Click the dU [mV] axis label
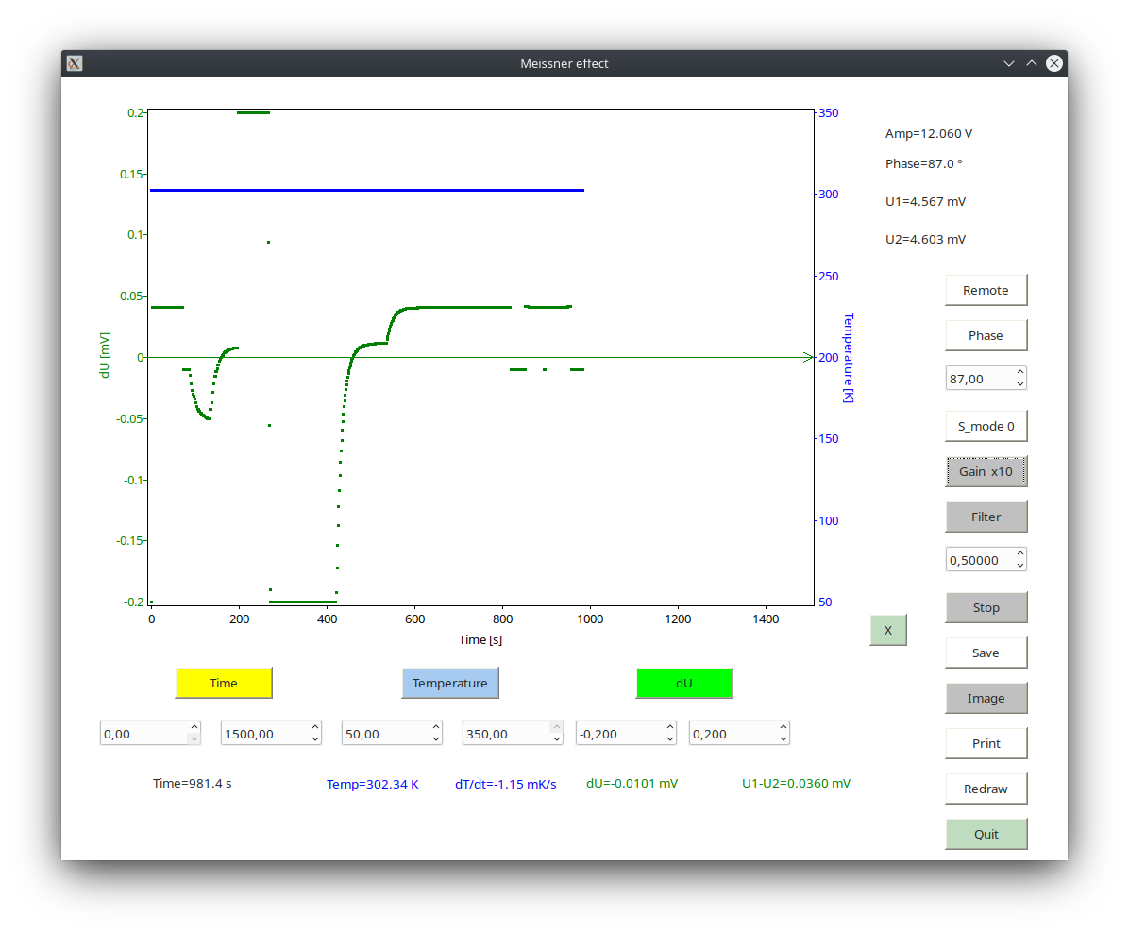This screenshot has height=933, width=1129. click(105, 355)
